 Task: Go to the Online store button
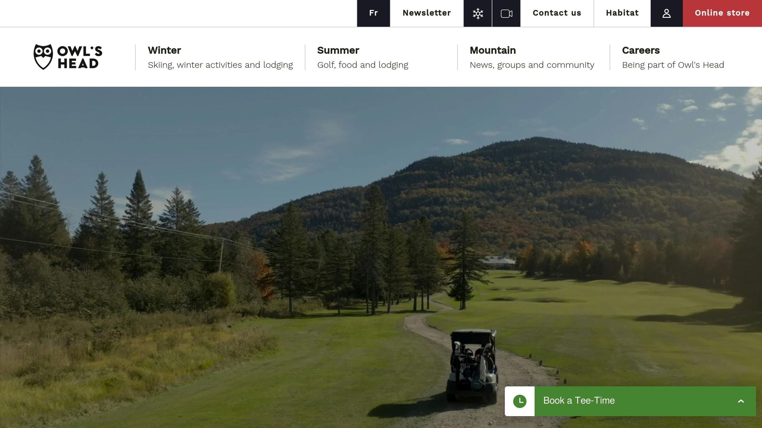[x=722, y=13]
